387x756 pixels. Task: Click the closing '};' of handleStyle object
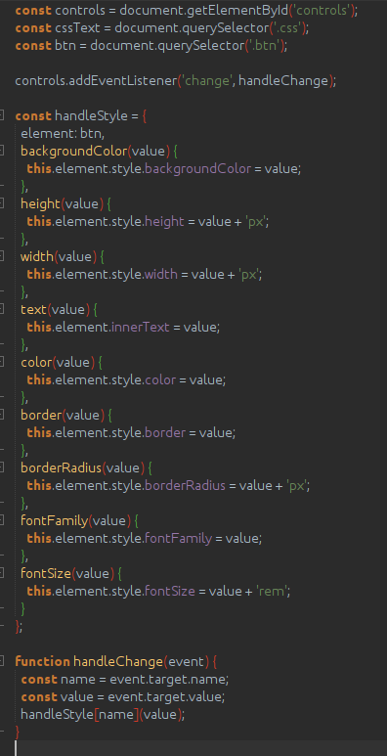[19, 626]
